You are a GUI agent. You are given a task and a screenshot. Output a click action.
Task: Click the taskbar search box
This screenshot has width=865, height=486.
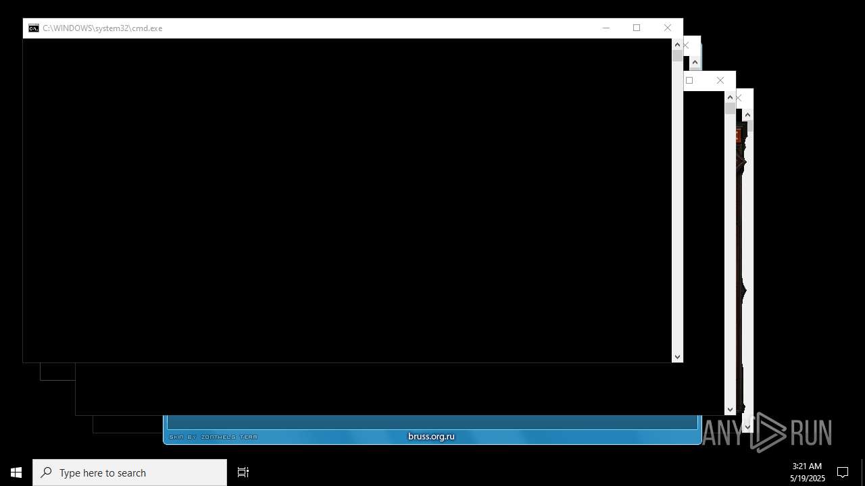pyautogui.click(x=130, y=473)
